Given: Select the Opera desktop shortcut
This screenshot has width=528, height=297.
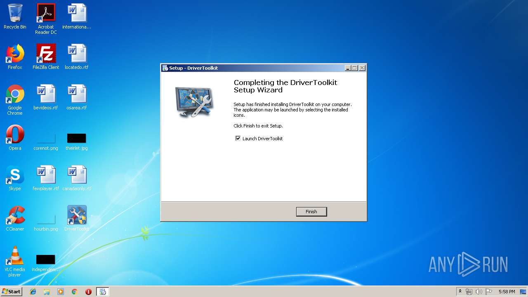Looking at the screenshot, I should pos(15,138).
